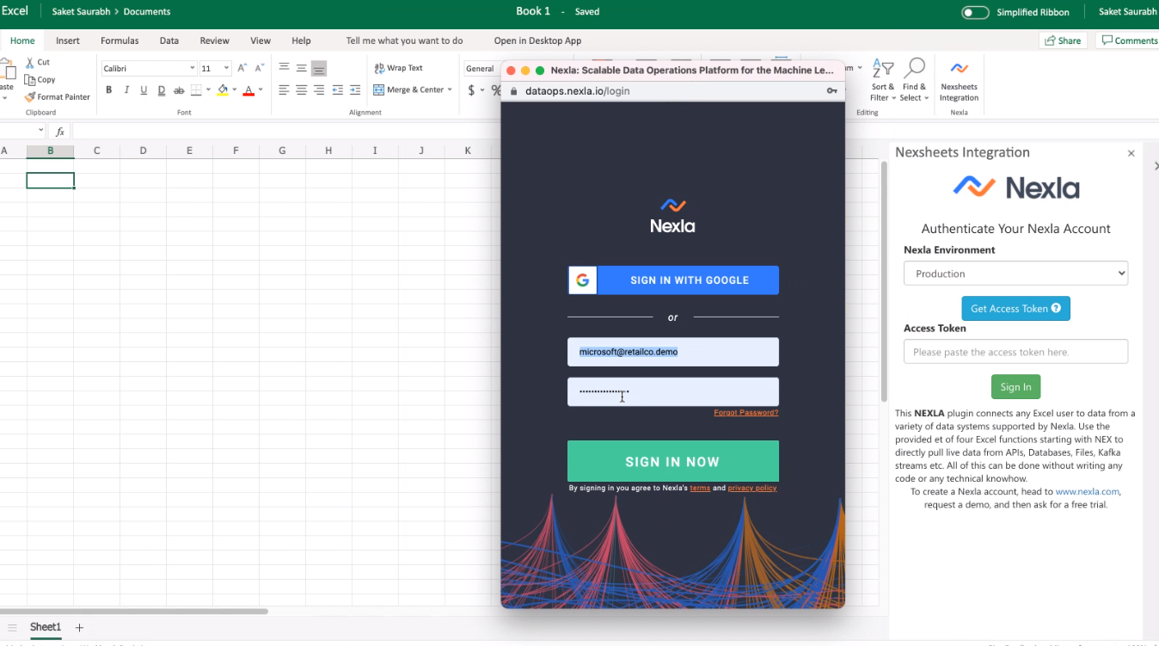
Task: Click the Sign In Now button
Action: point(673,462)
